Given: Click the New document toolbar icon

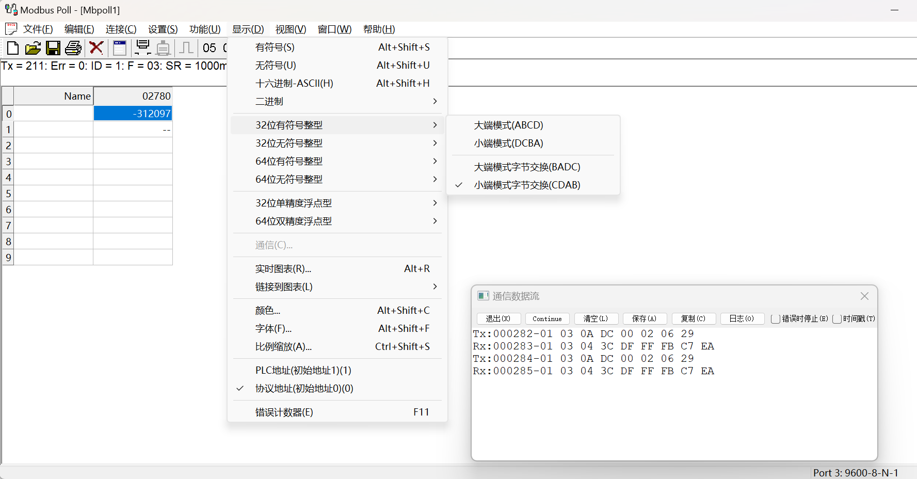Looking at the screenshot, I should coord(12,48).
